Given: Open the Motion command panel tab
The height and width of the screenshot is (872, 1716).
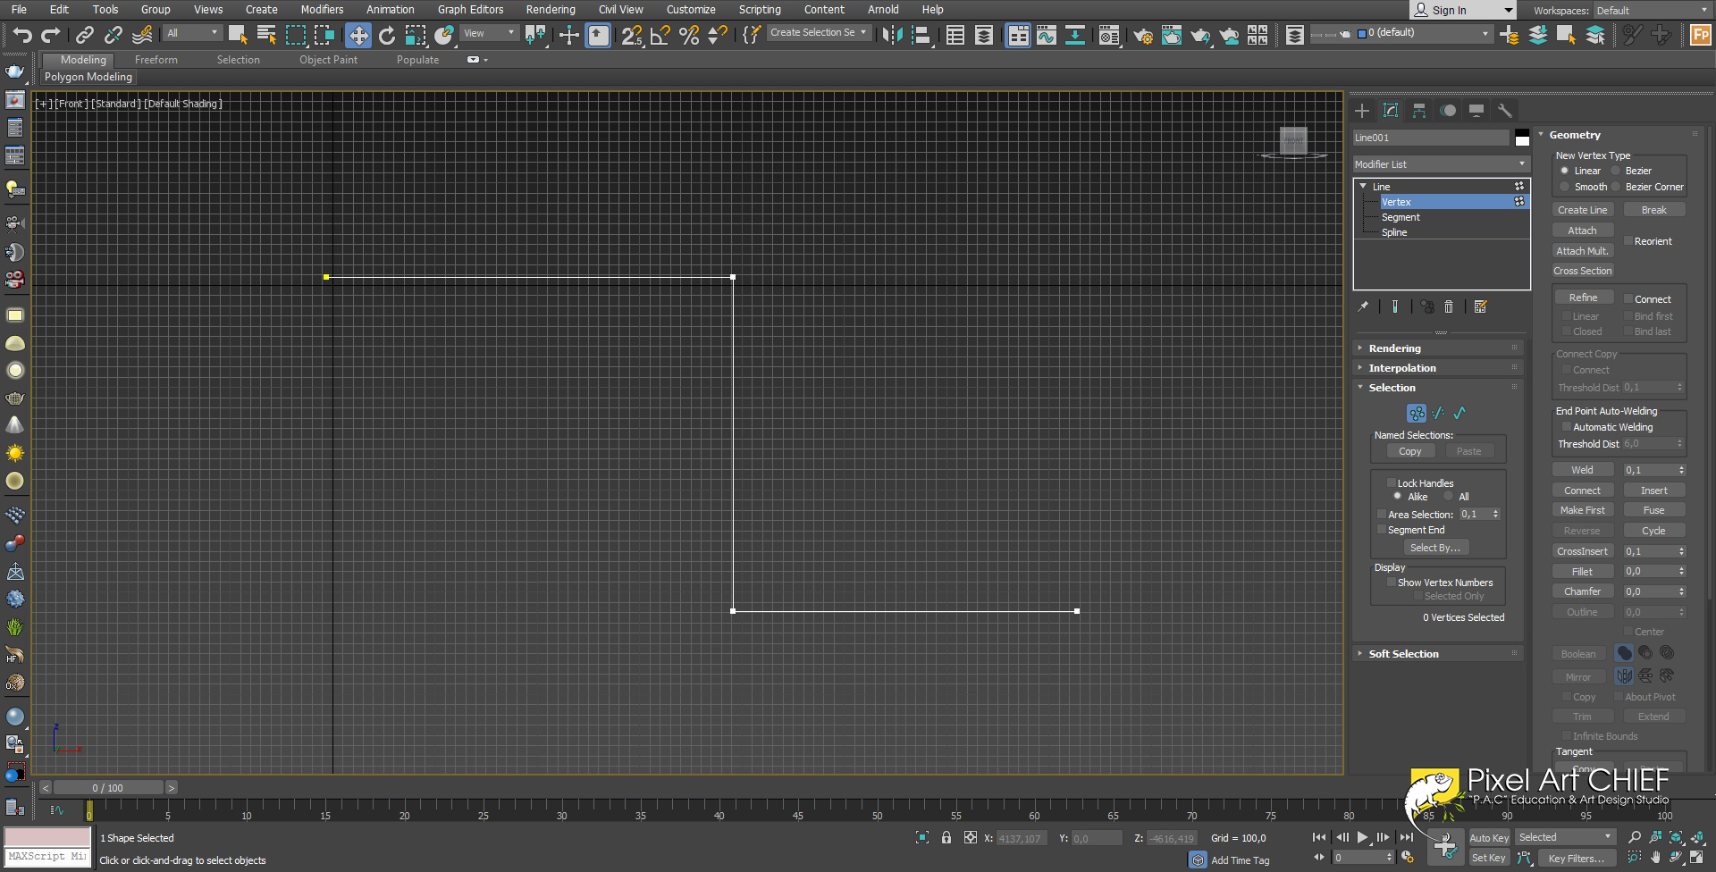Looking at the screenshot, I should click(x=1448, y=111).
